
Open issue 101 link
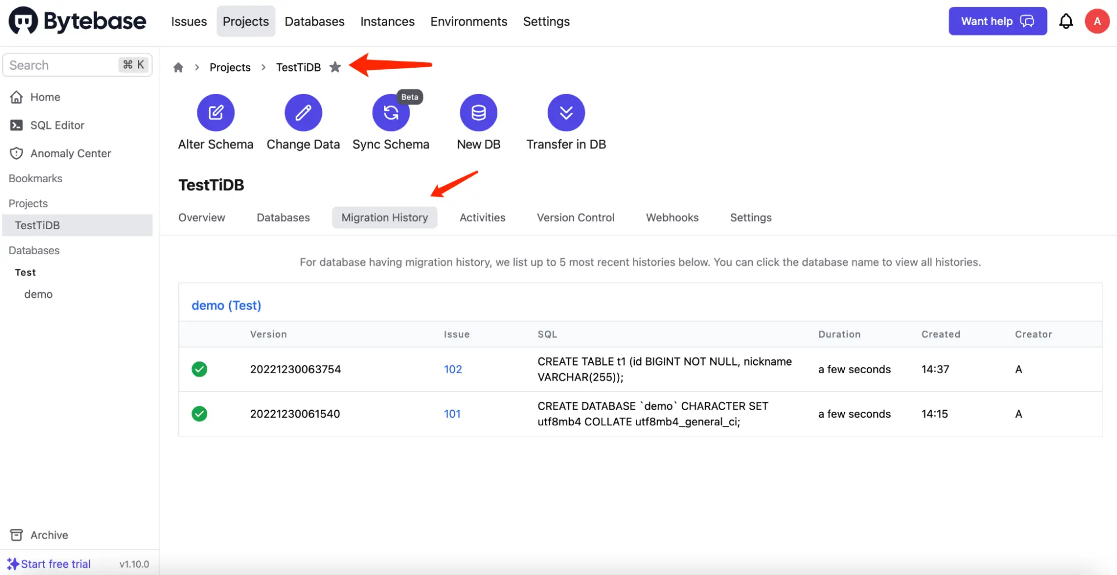pos(452,414)
